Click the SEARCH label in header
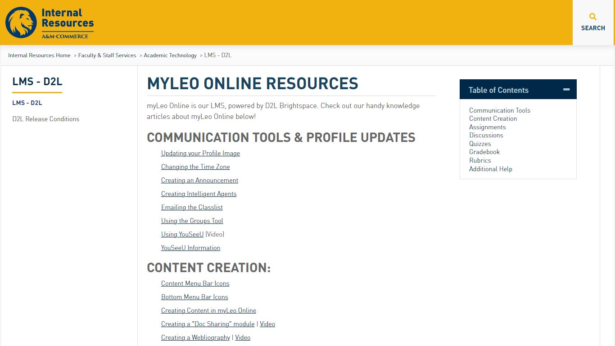 pyautogui.click(x=593, y=28)
